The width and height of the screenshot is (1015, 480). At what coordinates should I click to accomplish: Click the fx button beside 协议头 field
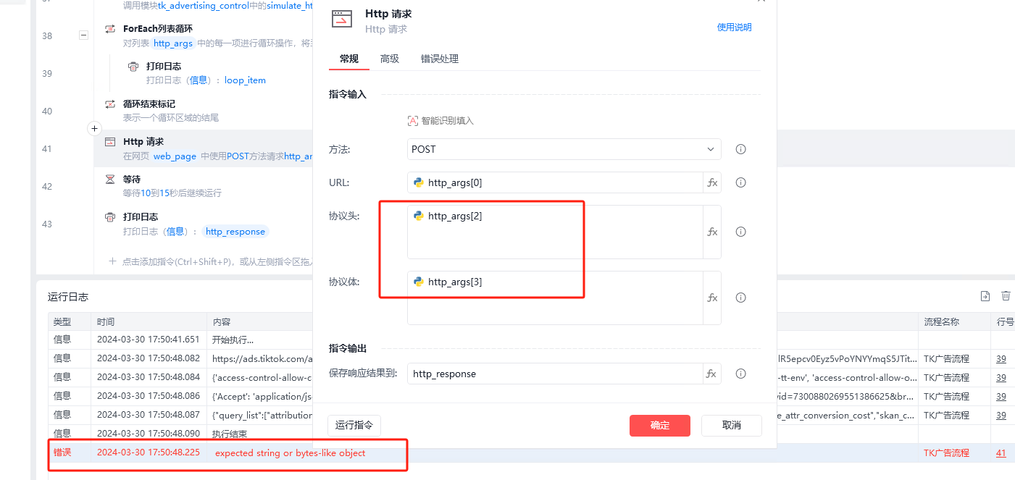pyautogui.click(x=712, y=232)
